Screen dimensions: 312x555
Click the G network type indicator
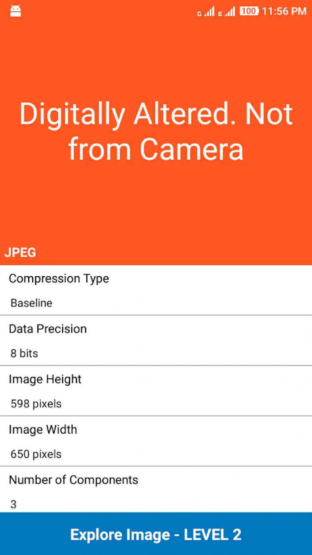200,13
